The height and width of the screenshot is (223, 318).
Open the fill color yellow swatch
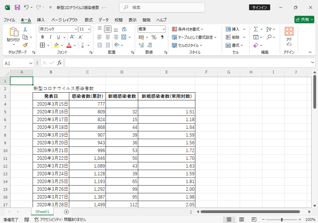(56, 45)
